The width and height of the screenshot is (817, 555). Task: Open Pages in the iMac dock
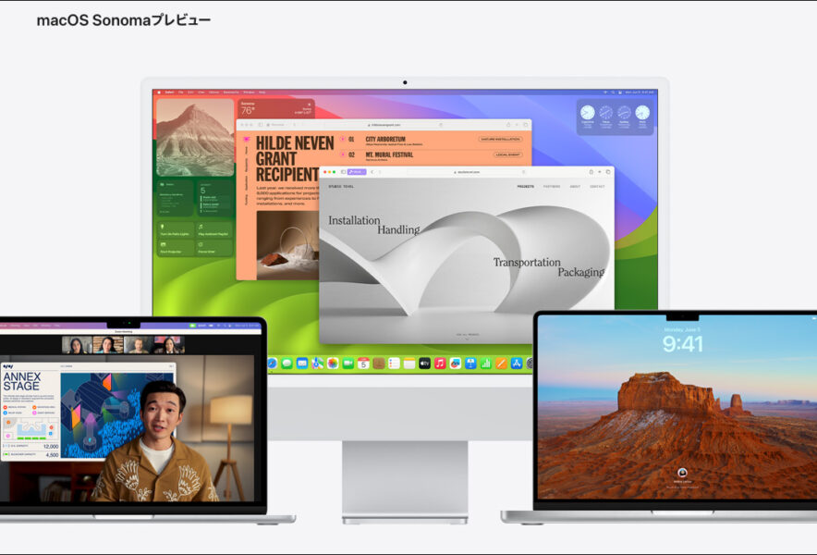501,363
